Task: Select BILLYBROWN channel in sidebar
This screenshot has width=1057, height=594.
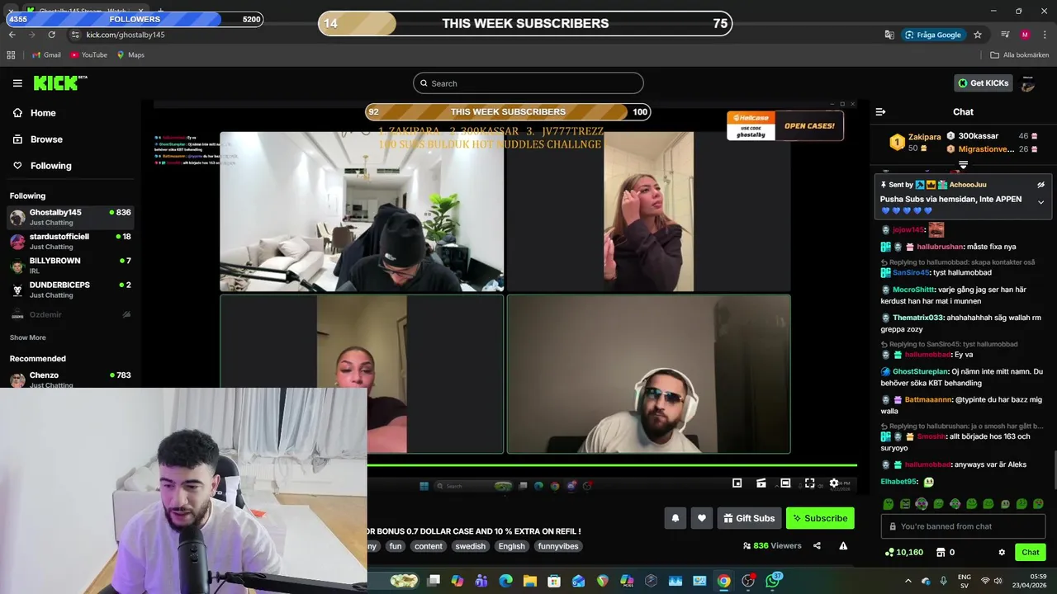Action: click(71, 265)
